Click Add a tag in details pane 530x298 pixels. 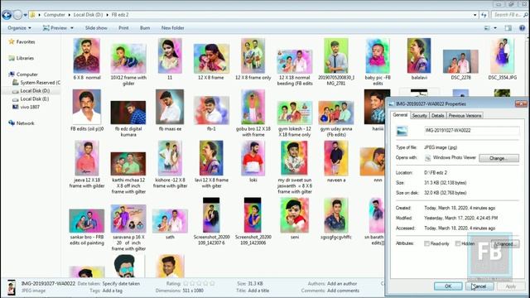click(113, 291)
